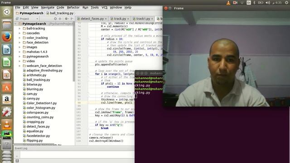Launch the Files manager from the dock

tap(7, 24)
